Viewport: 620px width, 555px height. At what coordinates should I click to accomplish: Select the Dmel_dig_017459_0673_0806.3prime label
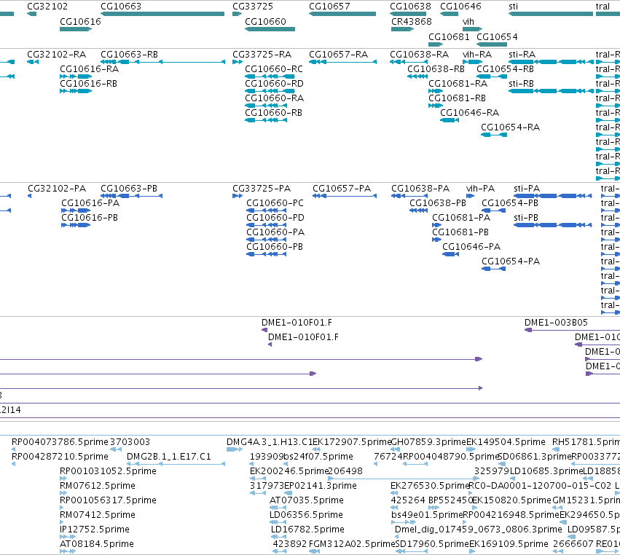click(x=479, y=530)
